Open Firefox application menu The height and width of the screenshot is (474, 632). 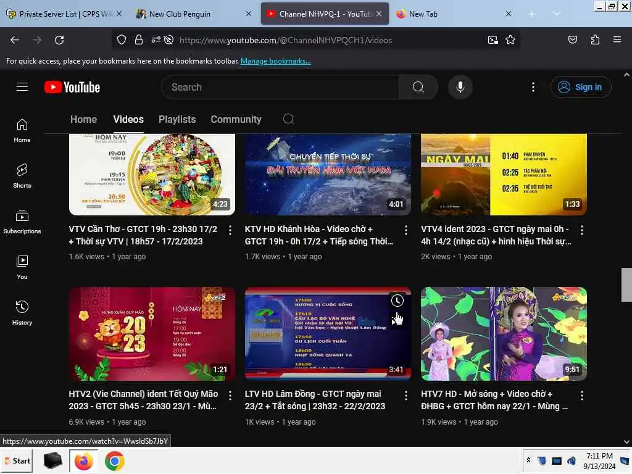click(617, 40)
